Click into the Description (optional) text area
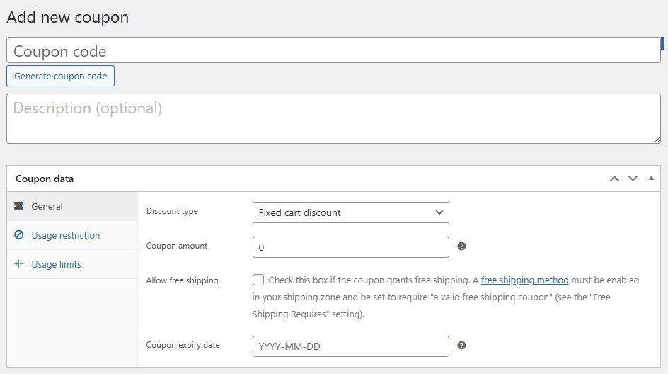The height and width of the screenshot is (374, 668). [x=333, y=118]
